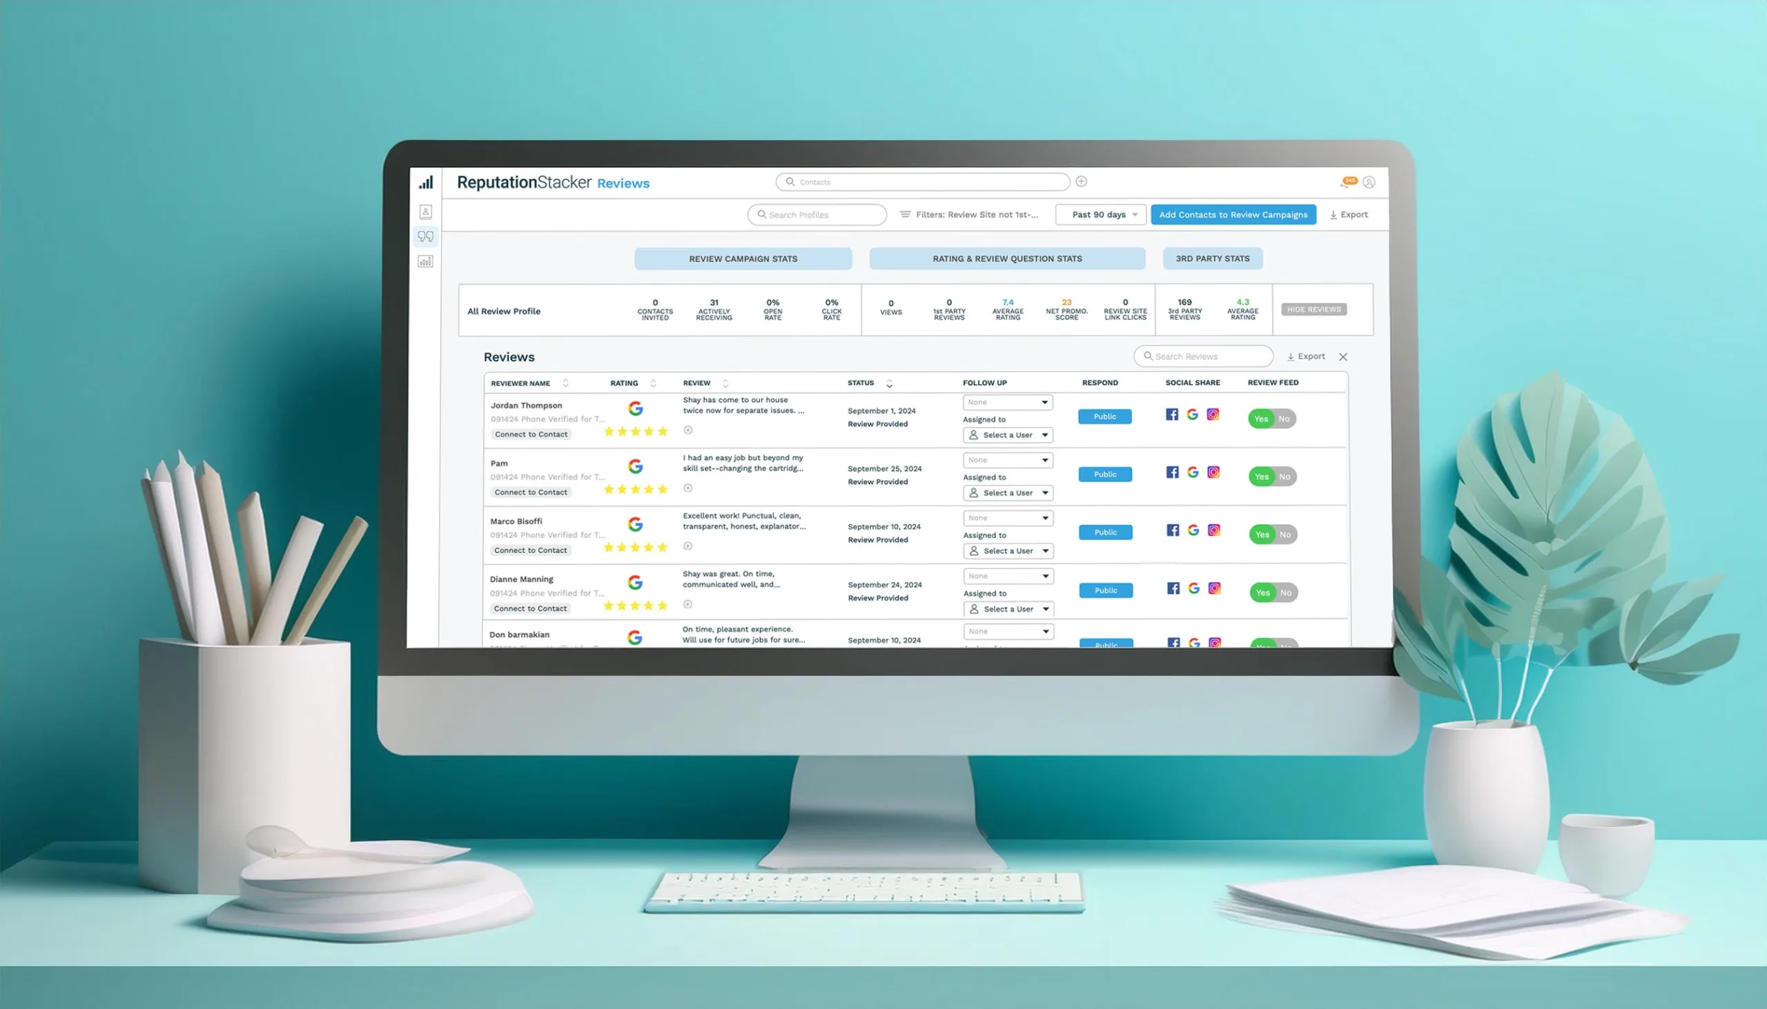Screen dimensions: 1767x1009
Task: Select '3rd Party Stats' tab
Action: [1212, 259]
